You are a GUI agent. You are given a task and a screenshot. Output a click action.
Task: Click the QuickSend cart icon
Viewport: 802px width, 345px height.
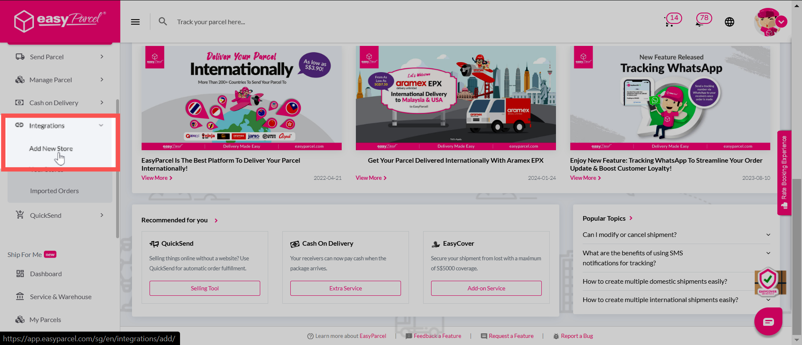tap(20, 215)
